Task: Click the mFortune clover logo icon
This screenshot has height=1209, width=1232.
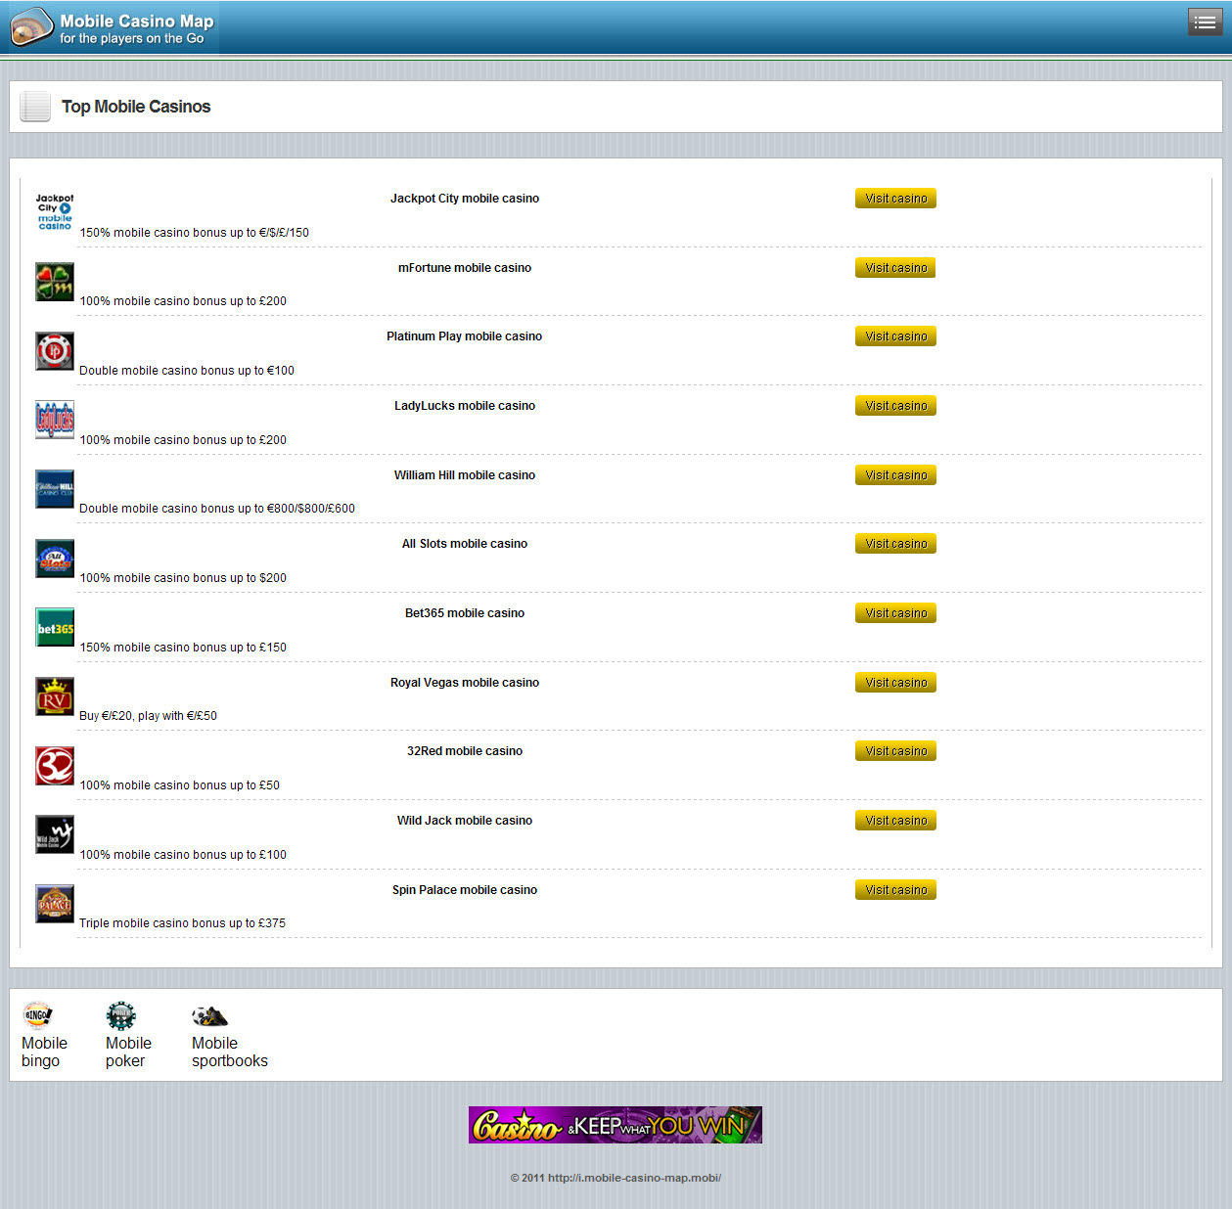Action: (55, 282)
